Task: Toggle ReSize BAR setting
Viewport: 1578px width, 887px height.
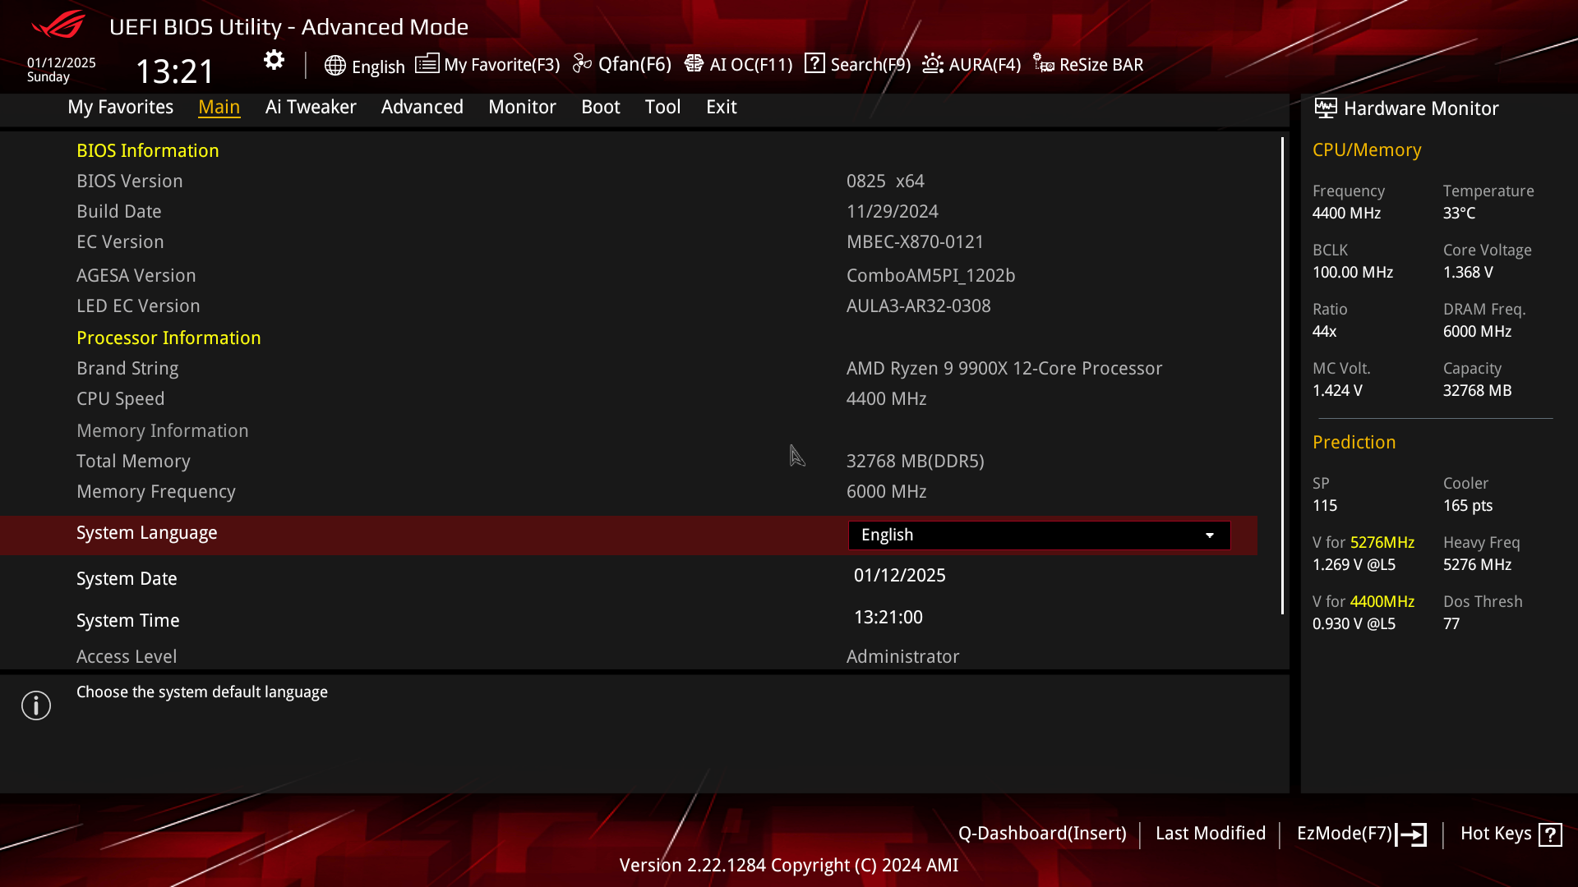Action: [1088, 64]
